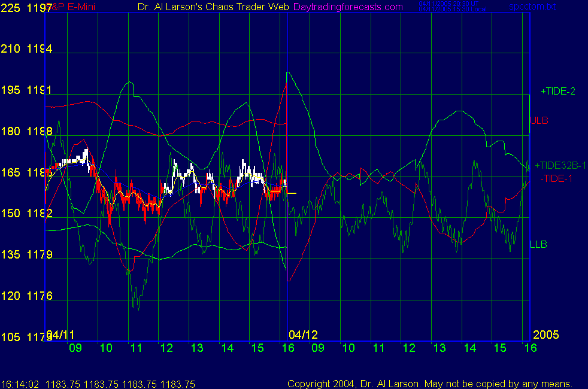Select the ULB legend label
Viewport: 588px width, 389px height.
click(x=539, y=120)
